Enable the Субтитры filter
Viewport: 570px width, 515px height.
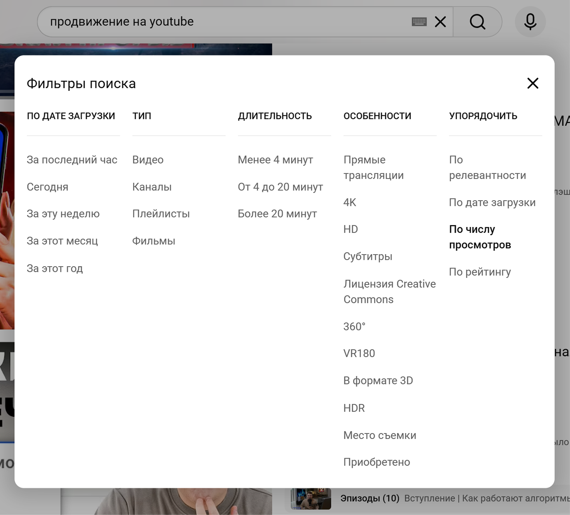pos(368,256)
